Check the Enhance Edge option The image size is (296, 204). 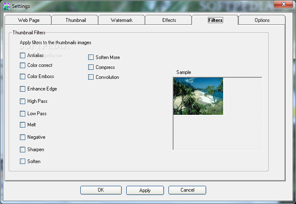[x=22, y=89]
